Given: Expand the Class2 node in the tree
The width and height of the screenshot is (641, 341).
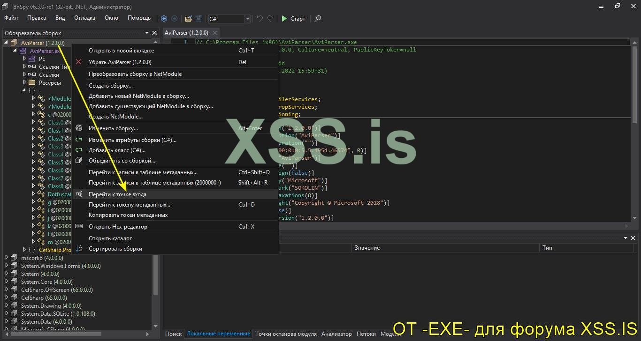Looking at the screenshot, I should 34,139.
